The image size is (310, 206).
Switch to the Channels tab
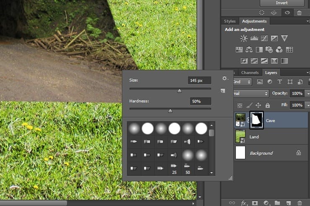point(250,73)
